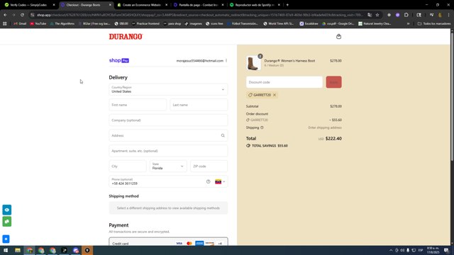This screenshot has height=255, width=454.
Task: Go back in browser
Action: tap(5, 15)
